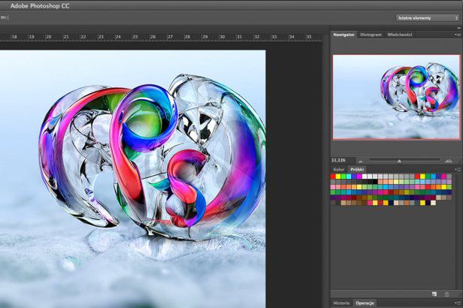
Task: Open the Kolor panel tab
Action: coord(339,169)
